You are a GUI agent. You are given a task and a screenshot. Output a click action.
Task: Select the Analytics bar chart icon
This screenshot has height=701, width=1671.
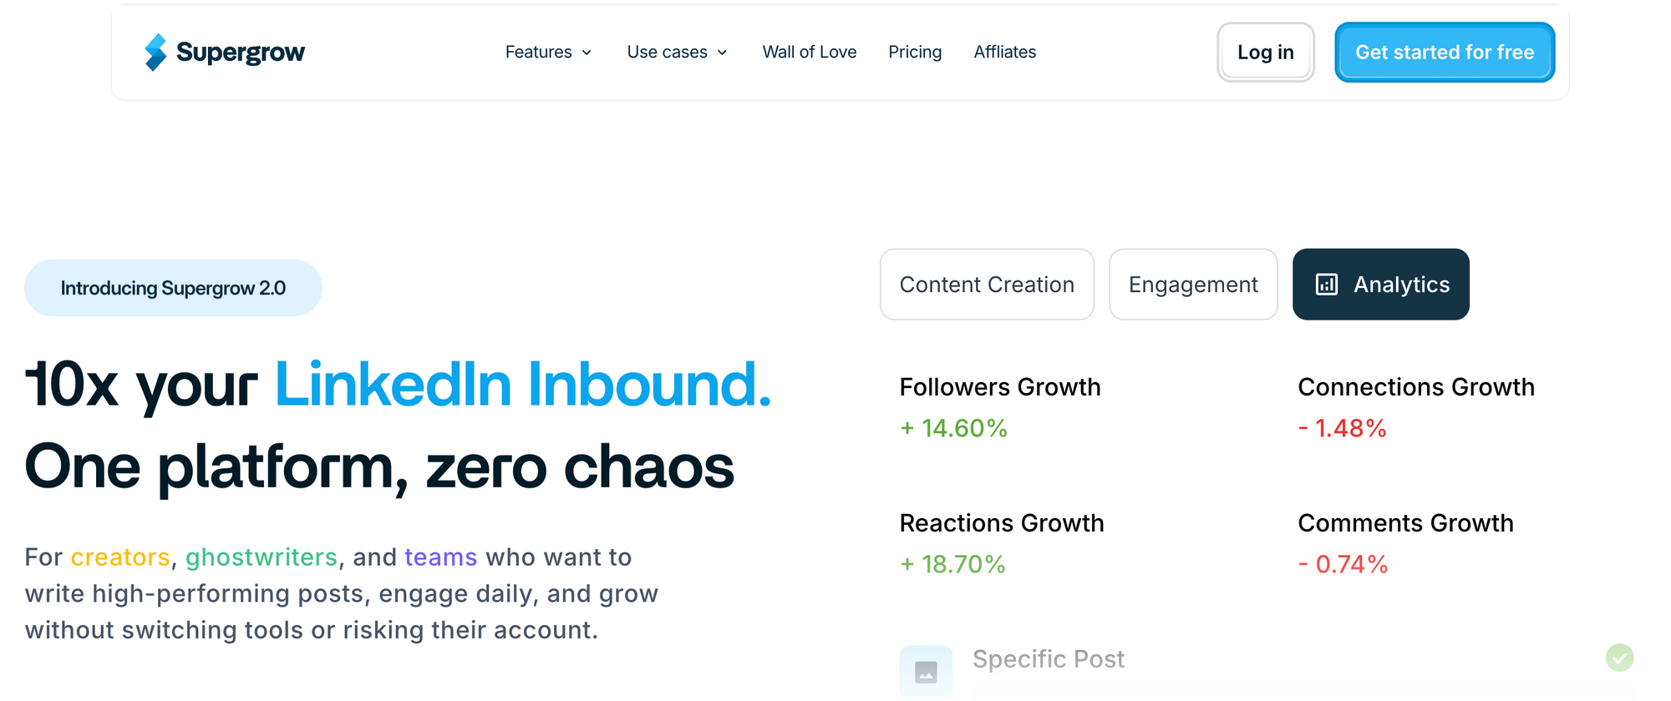click(1326, 285)
